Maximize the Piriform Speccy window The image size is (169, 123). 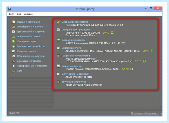coord(151,8)
